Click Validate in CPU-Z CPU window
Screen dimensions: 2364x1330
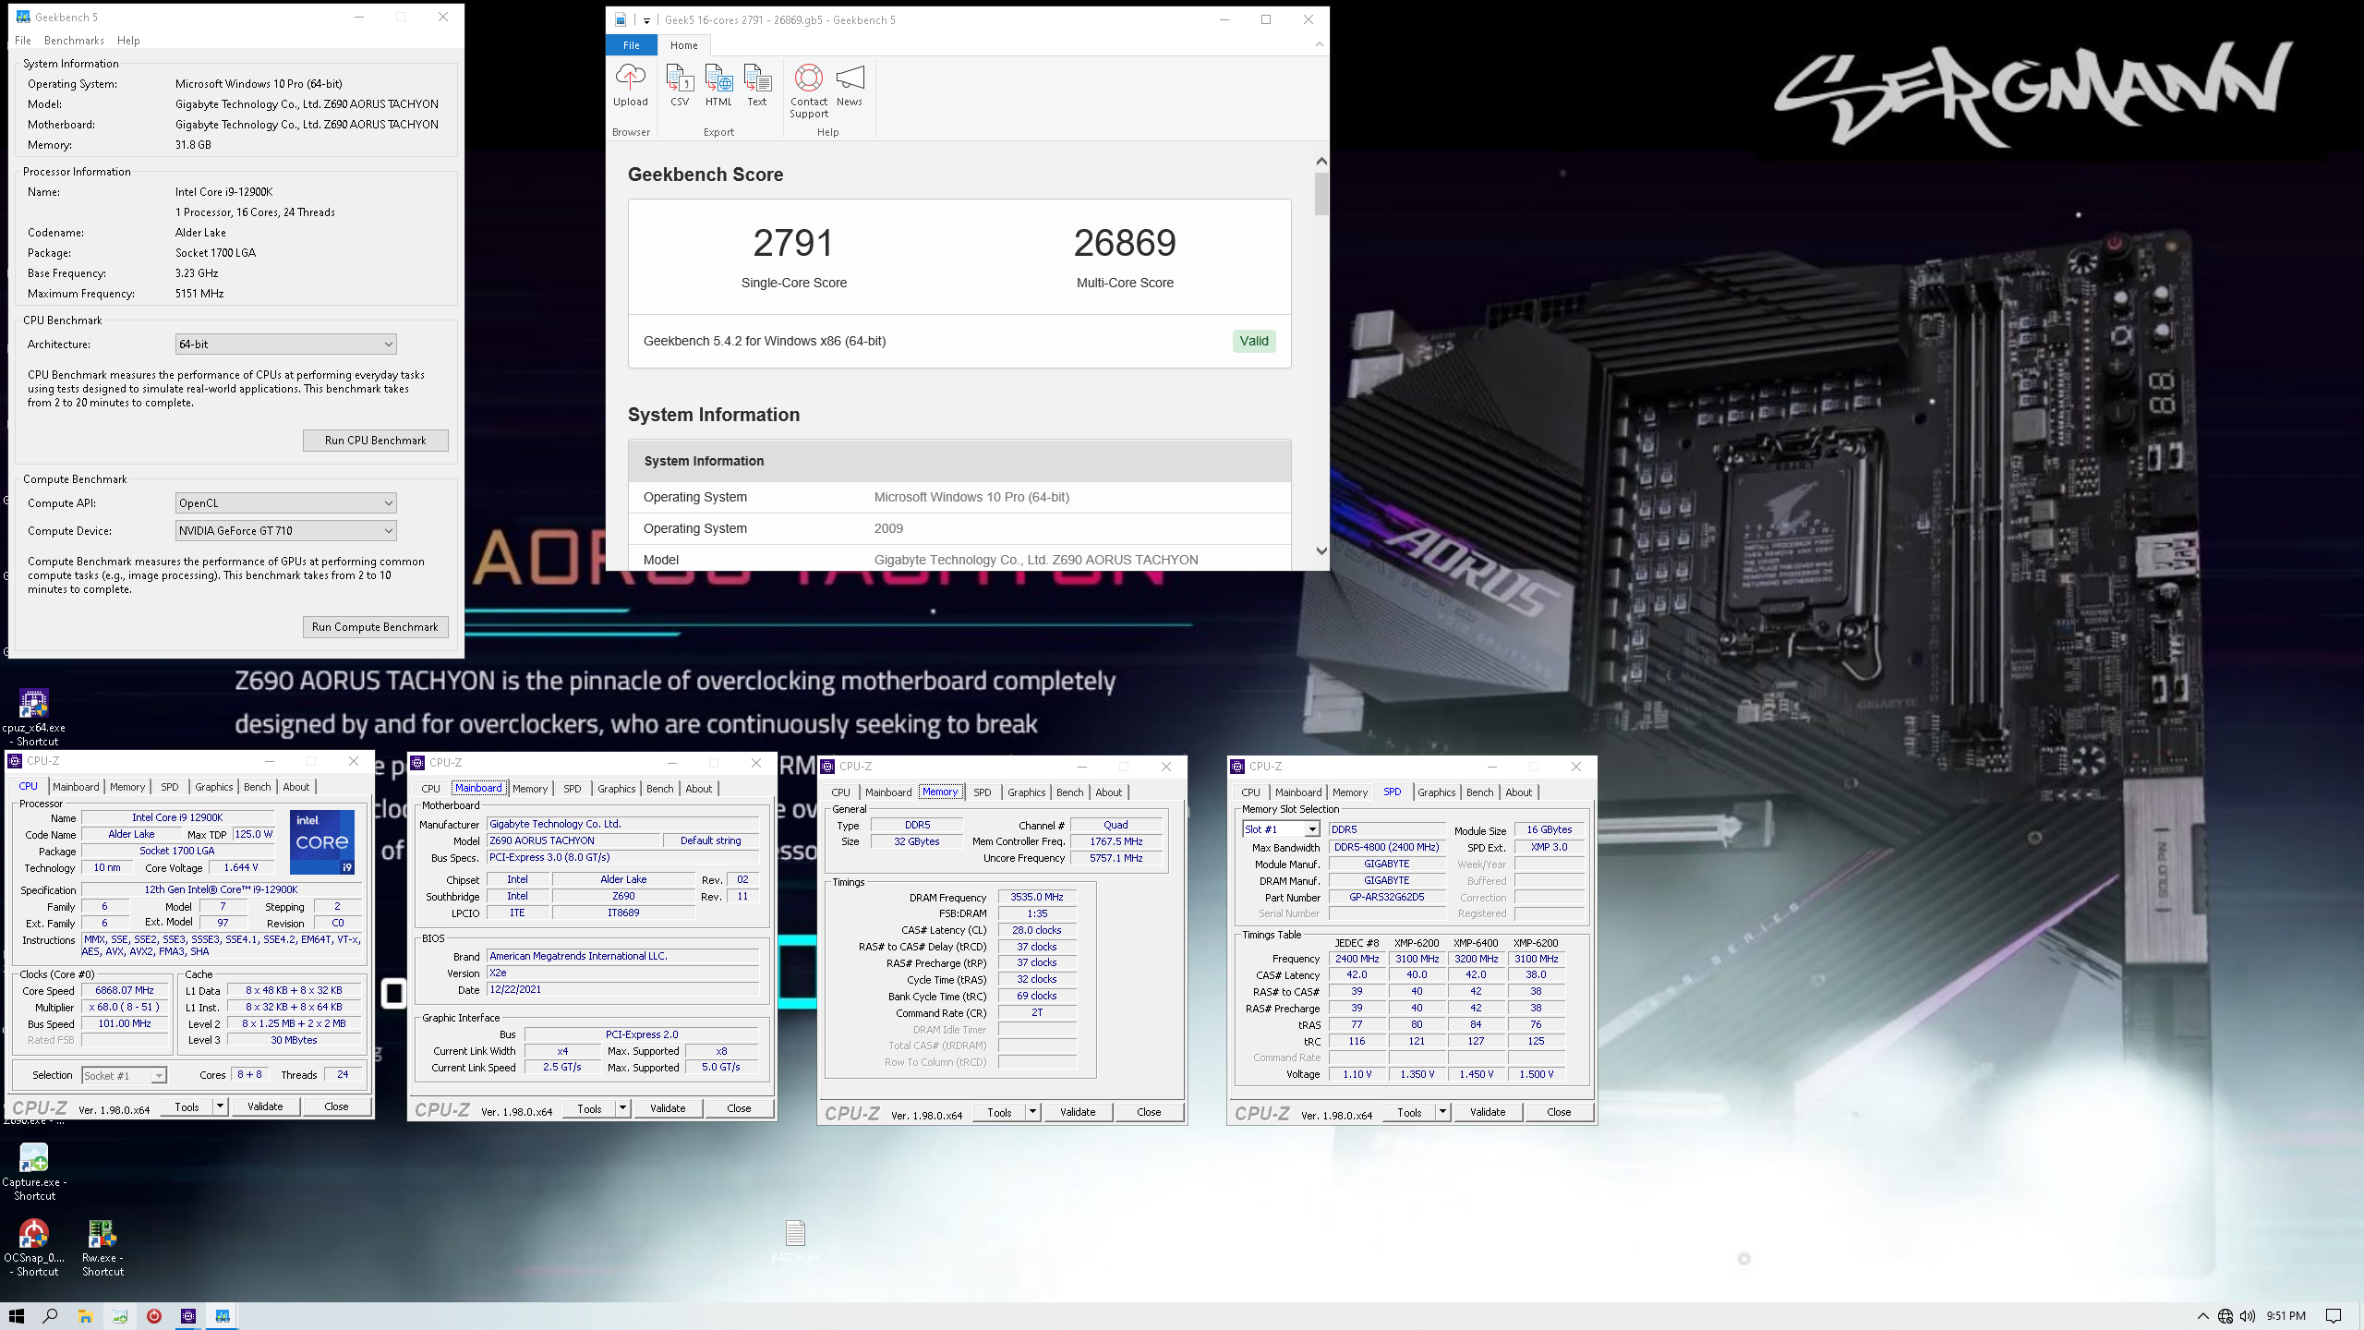[x=265, y=1106]
